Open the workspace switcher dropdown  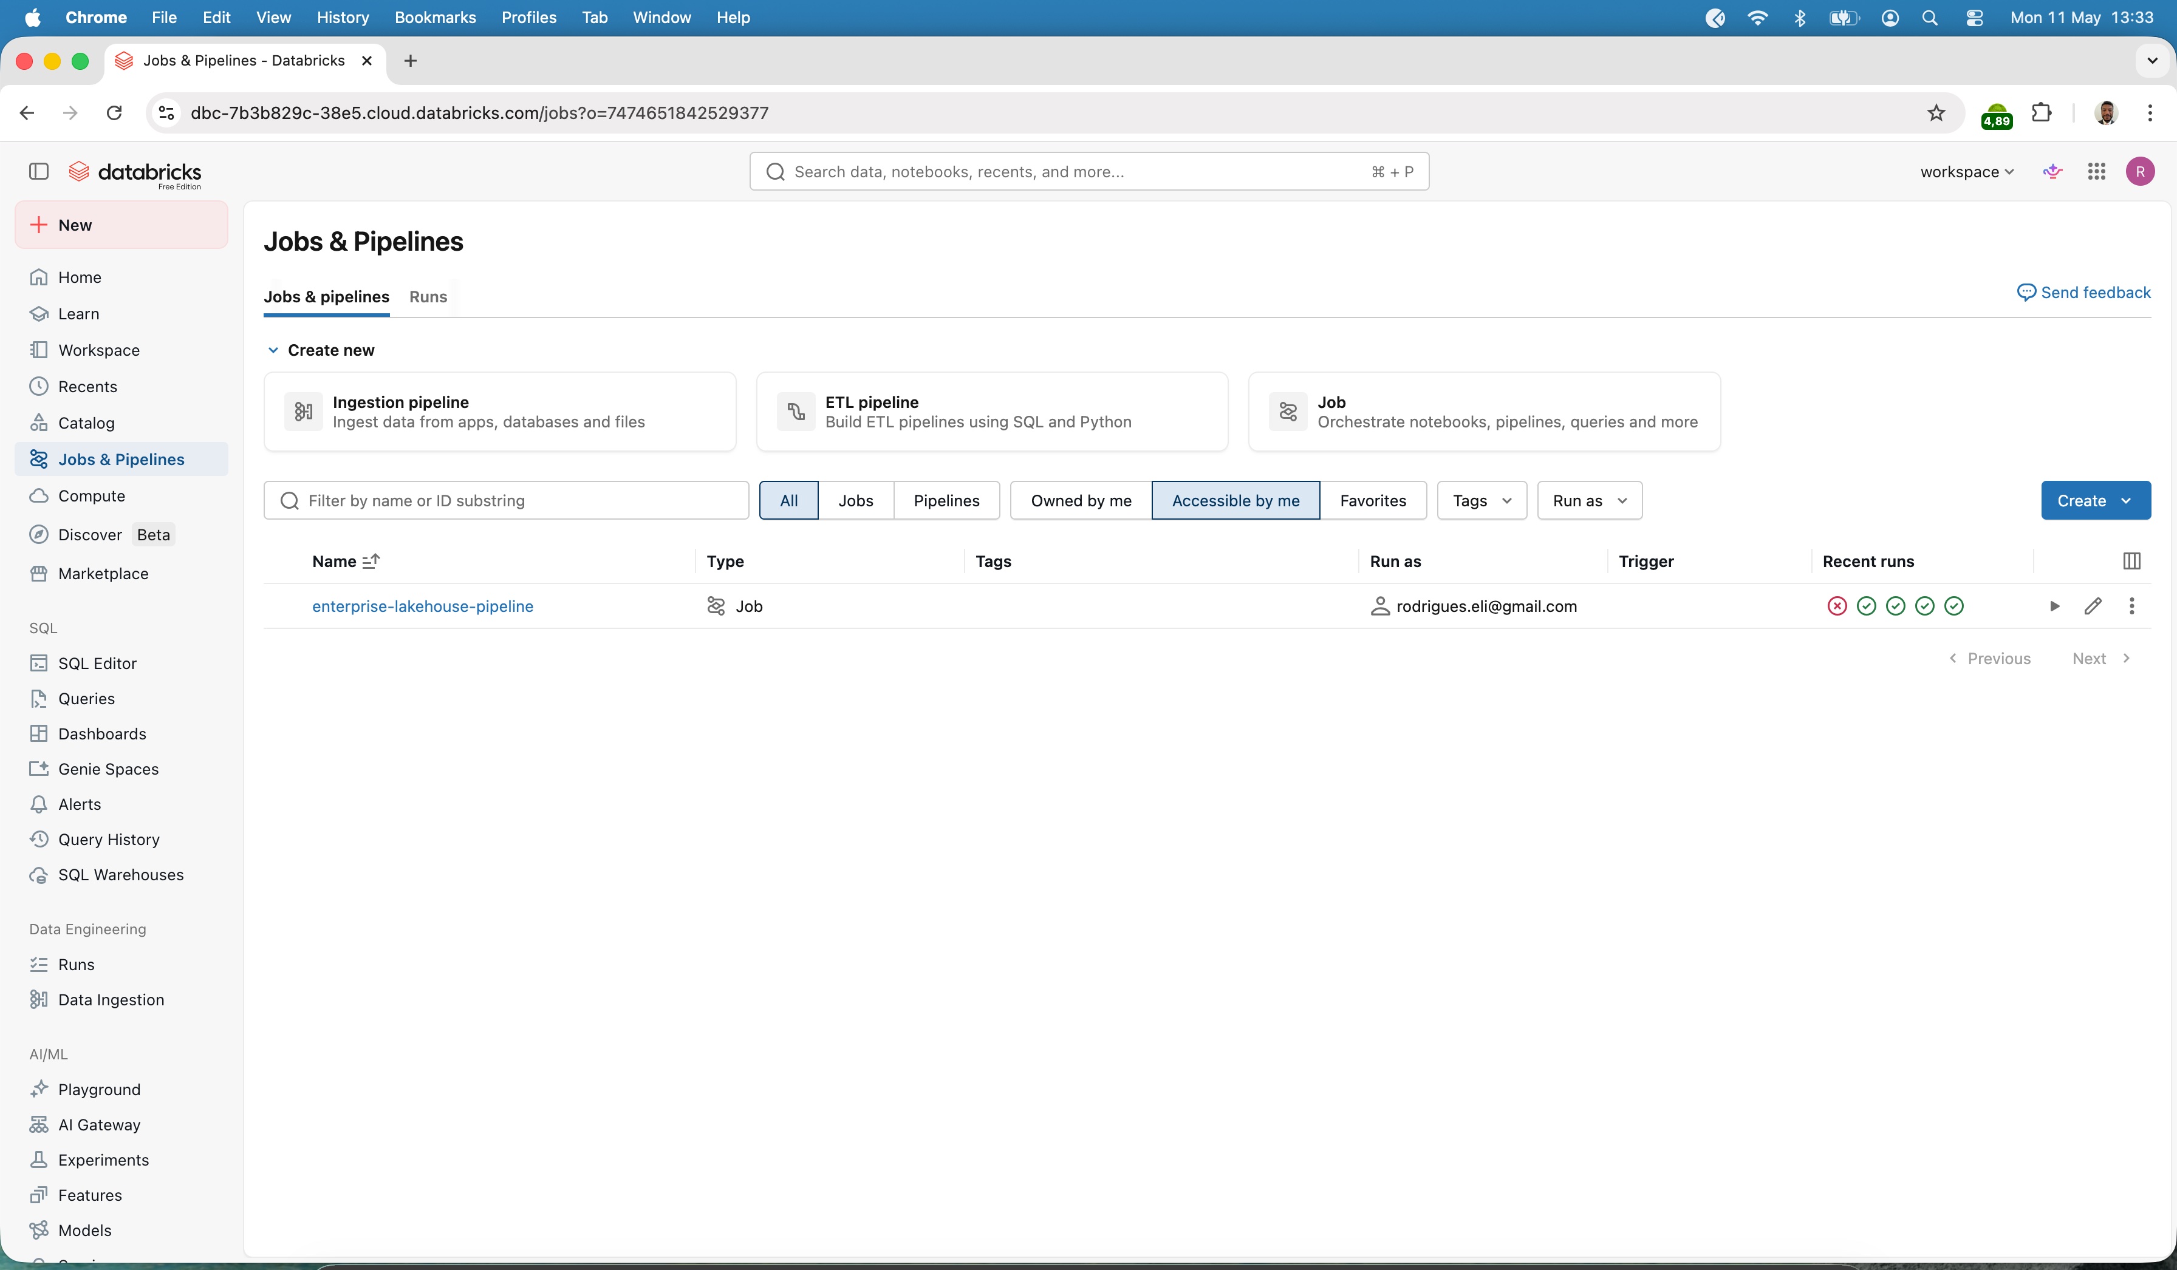(1966, 172)
